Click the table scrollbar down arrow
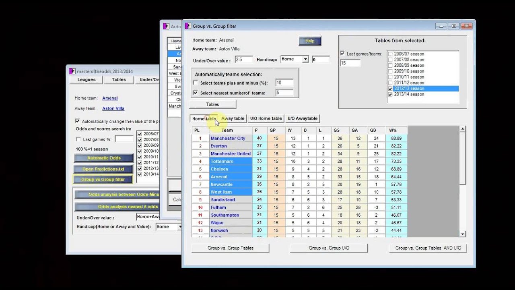515x290 pixels. pos(463,234)
